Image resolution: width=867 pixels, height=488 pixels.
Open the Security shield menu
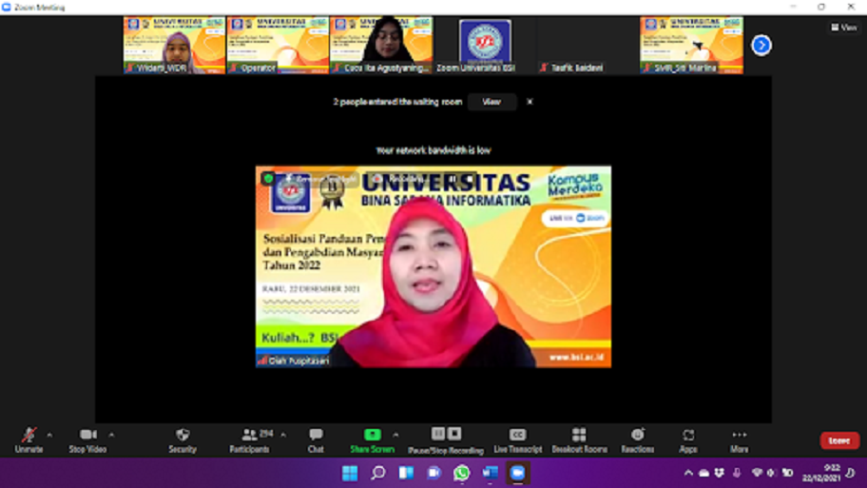click(183, 440)
